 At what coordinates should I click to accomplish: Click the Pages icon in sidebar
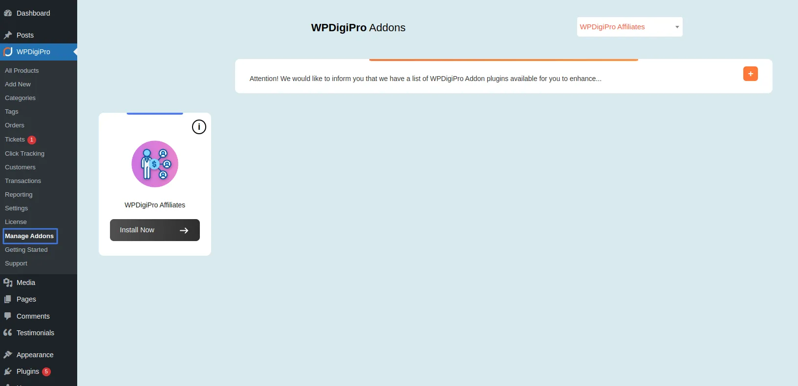tap(8, 299)
